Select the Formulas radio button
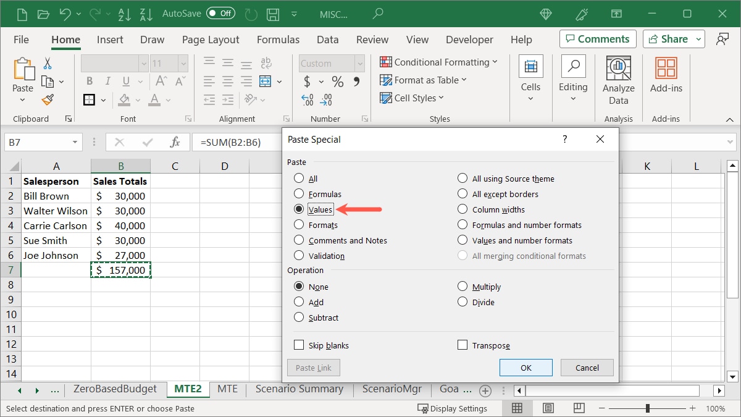Viewport: 741px width, 417px height. pos(299,194)
